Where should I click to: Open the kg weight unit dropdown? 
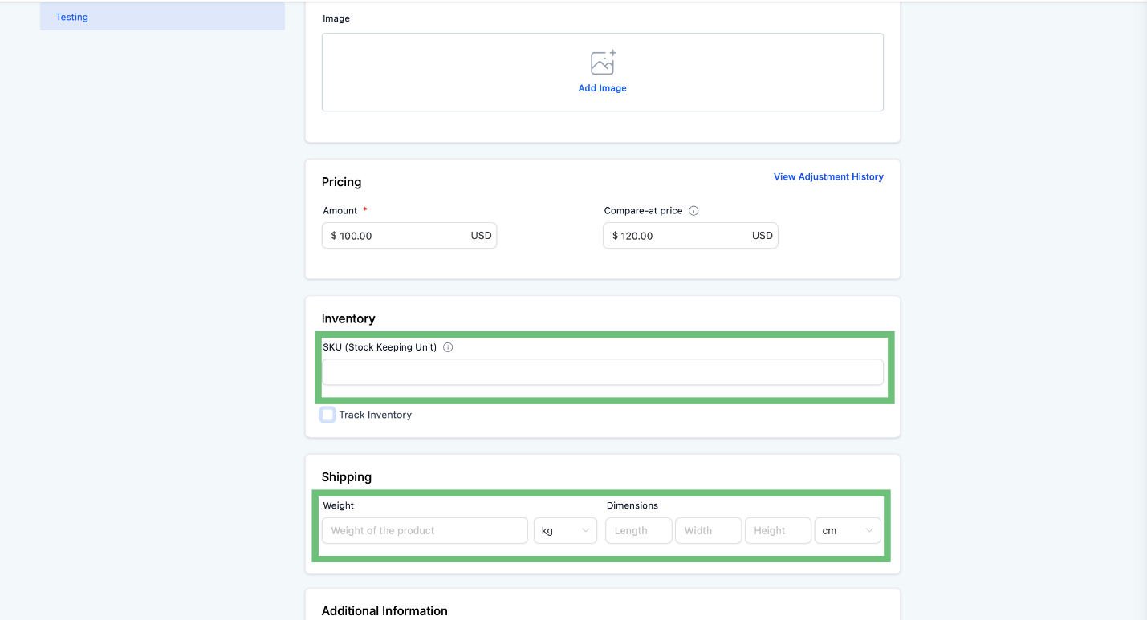click(565, 530)
